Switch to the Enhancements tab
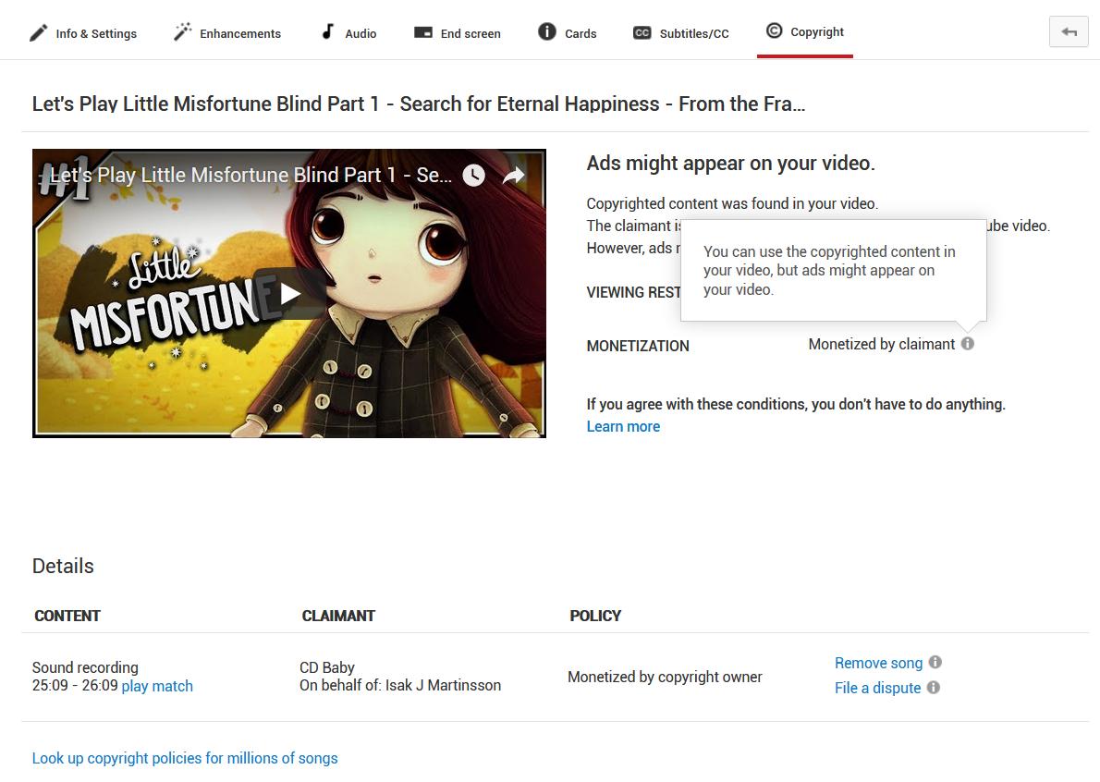Screen dimensions: 1100x782 (226, 33)
